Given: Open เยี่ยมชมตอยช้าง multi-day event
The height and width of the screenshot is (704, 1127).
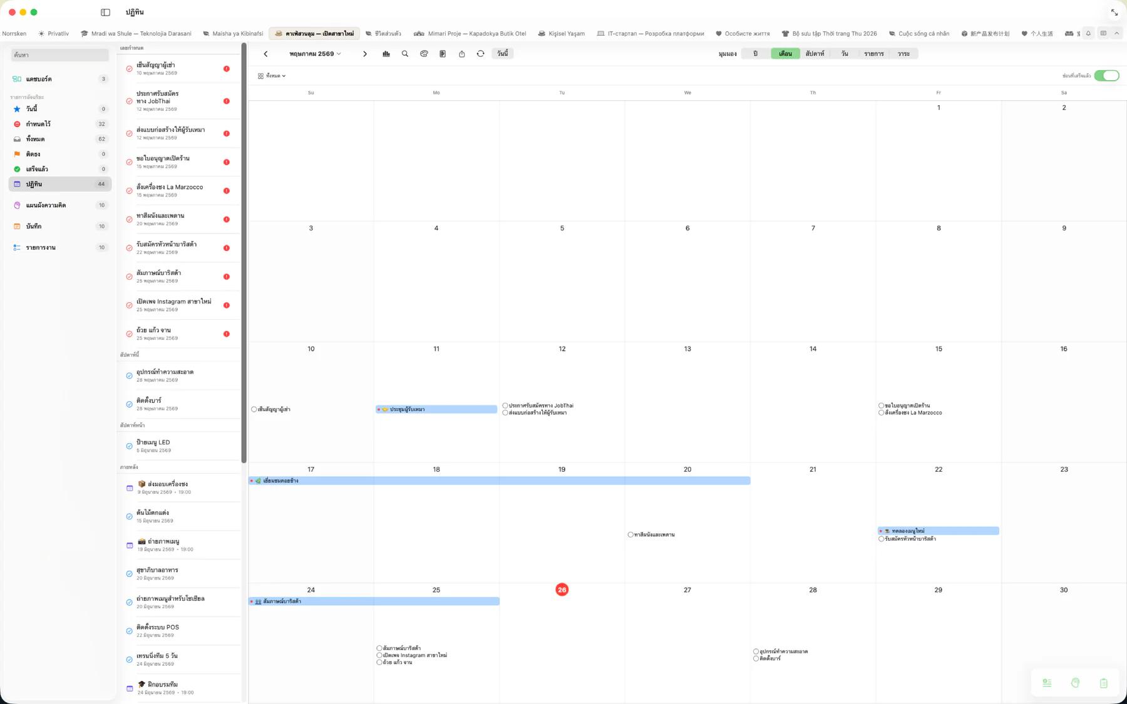Looking at the screenshot, I should [x=500, y=481].
